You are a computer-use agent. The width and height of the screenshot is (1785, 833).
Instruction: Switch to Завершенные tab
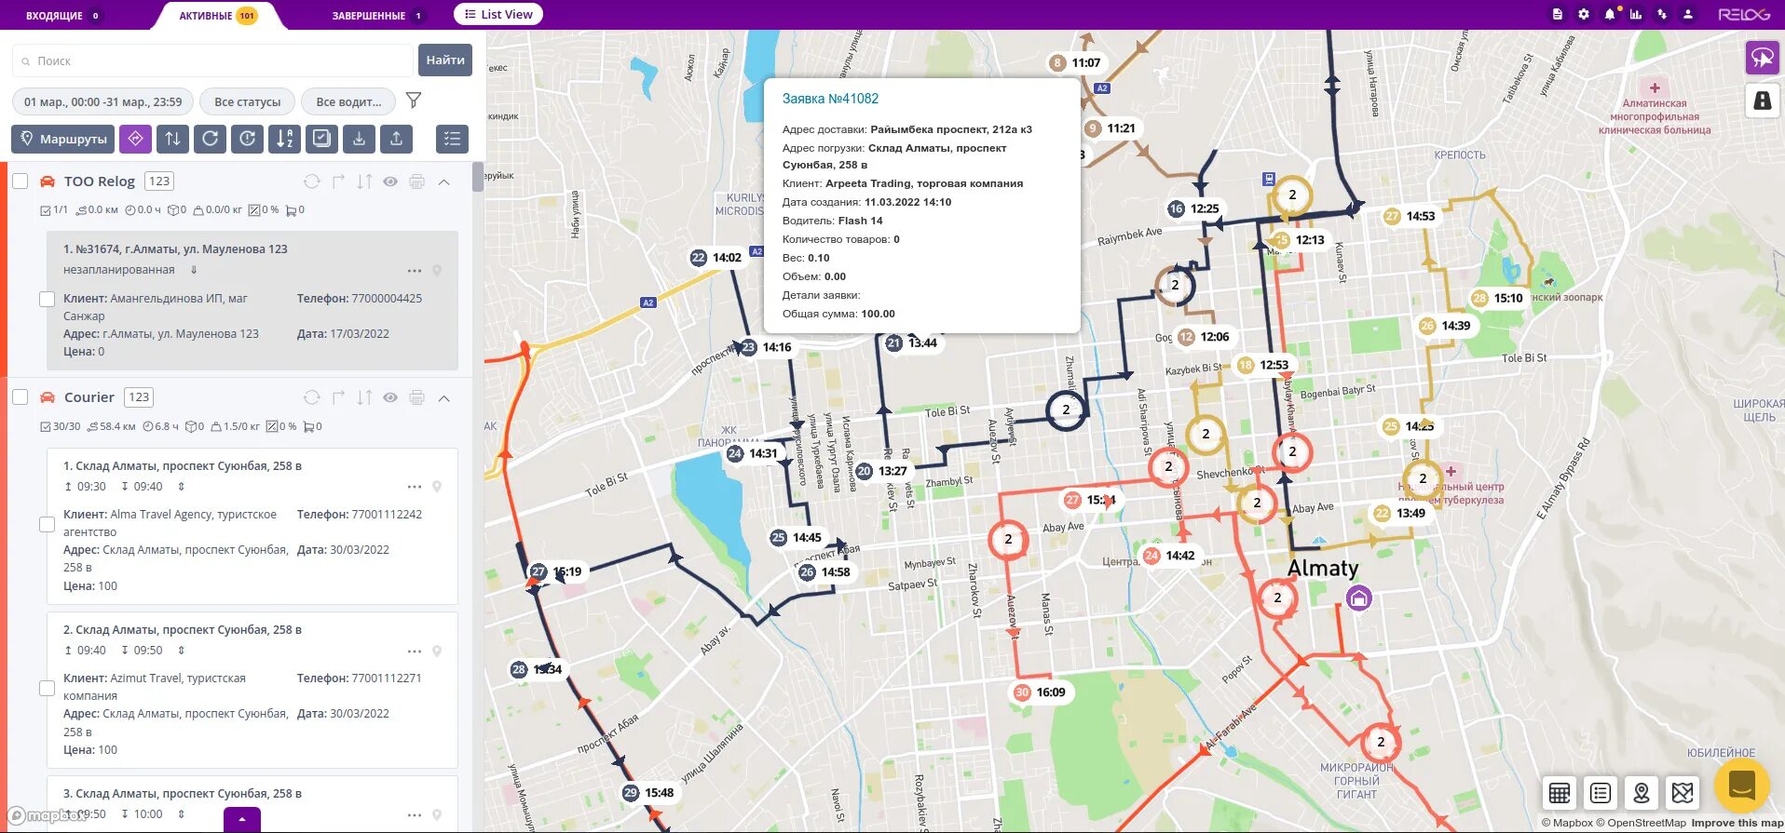(x=378, y=16)
